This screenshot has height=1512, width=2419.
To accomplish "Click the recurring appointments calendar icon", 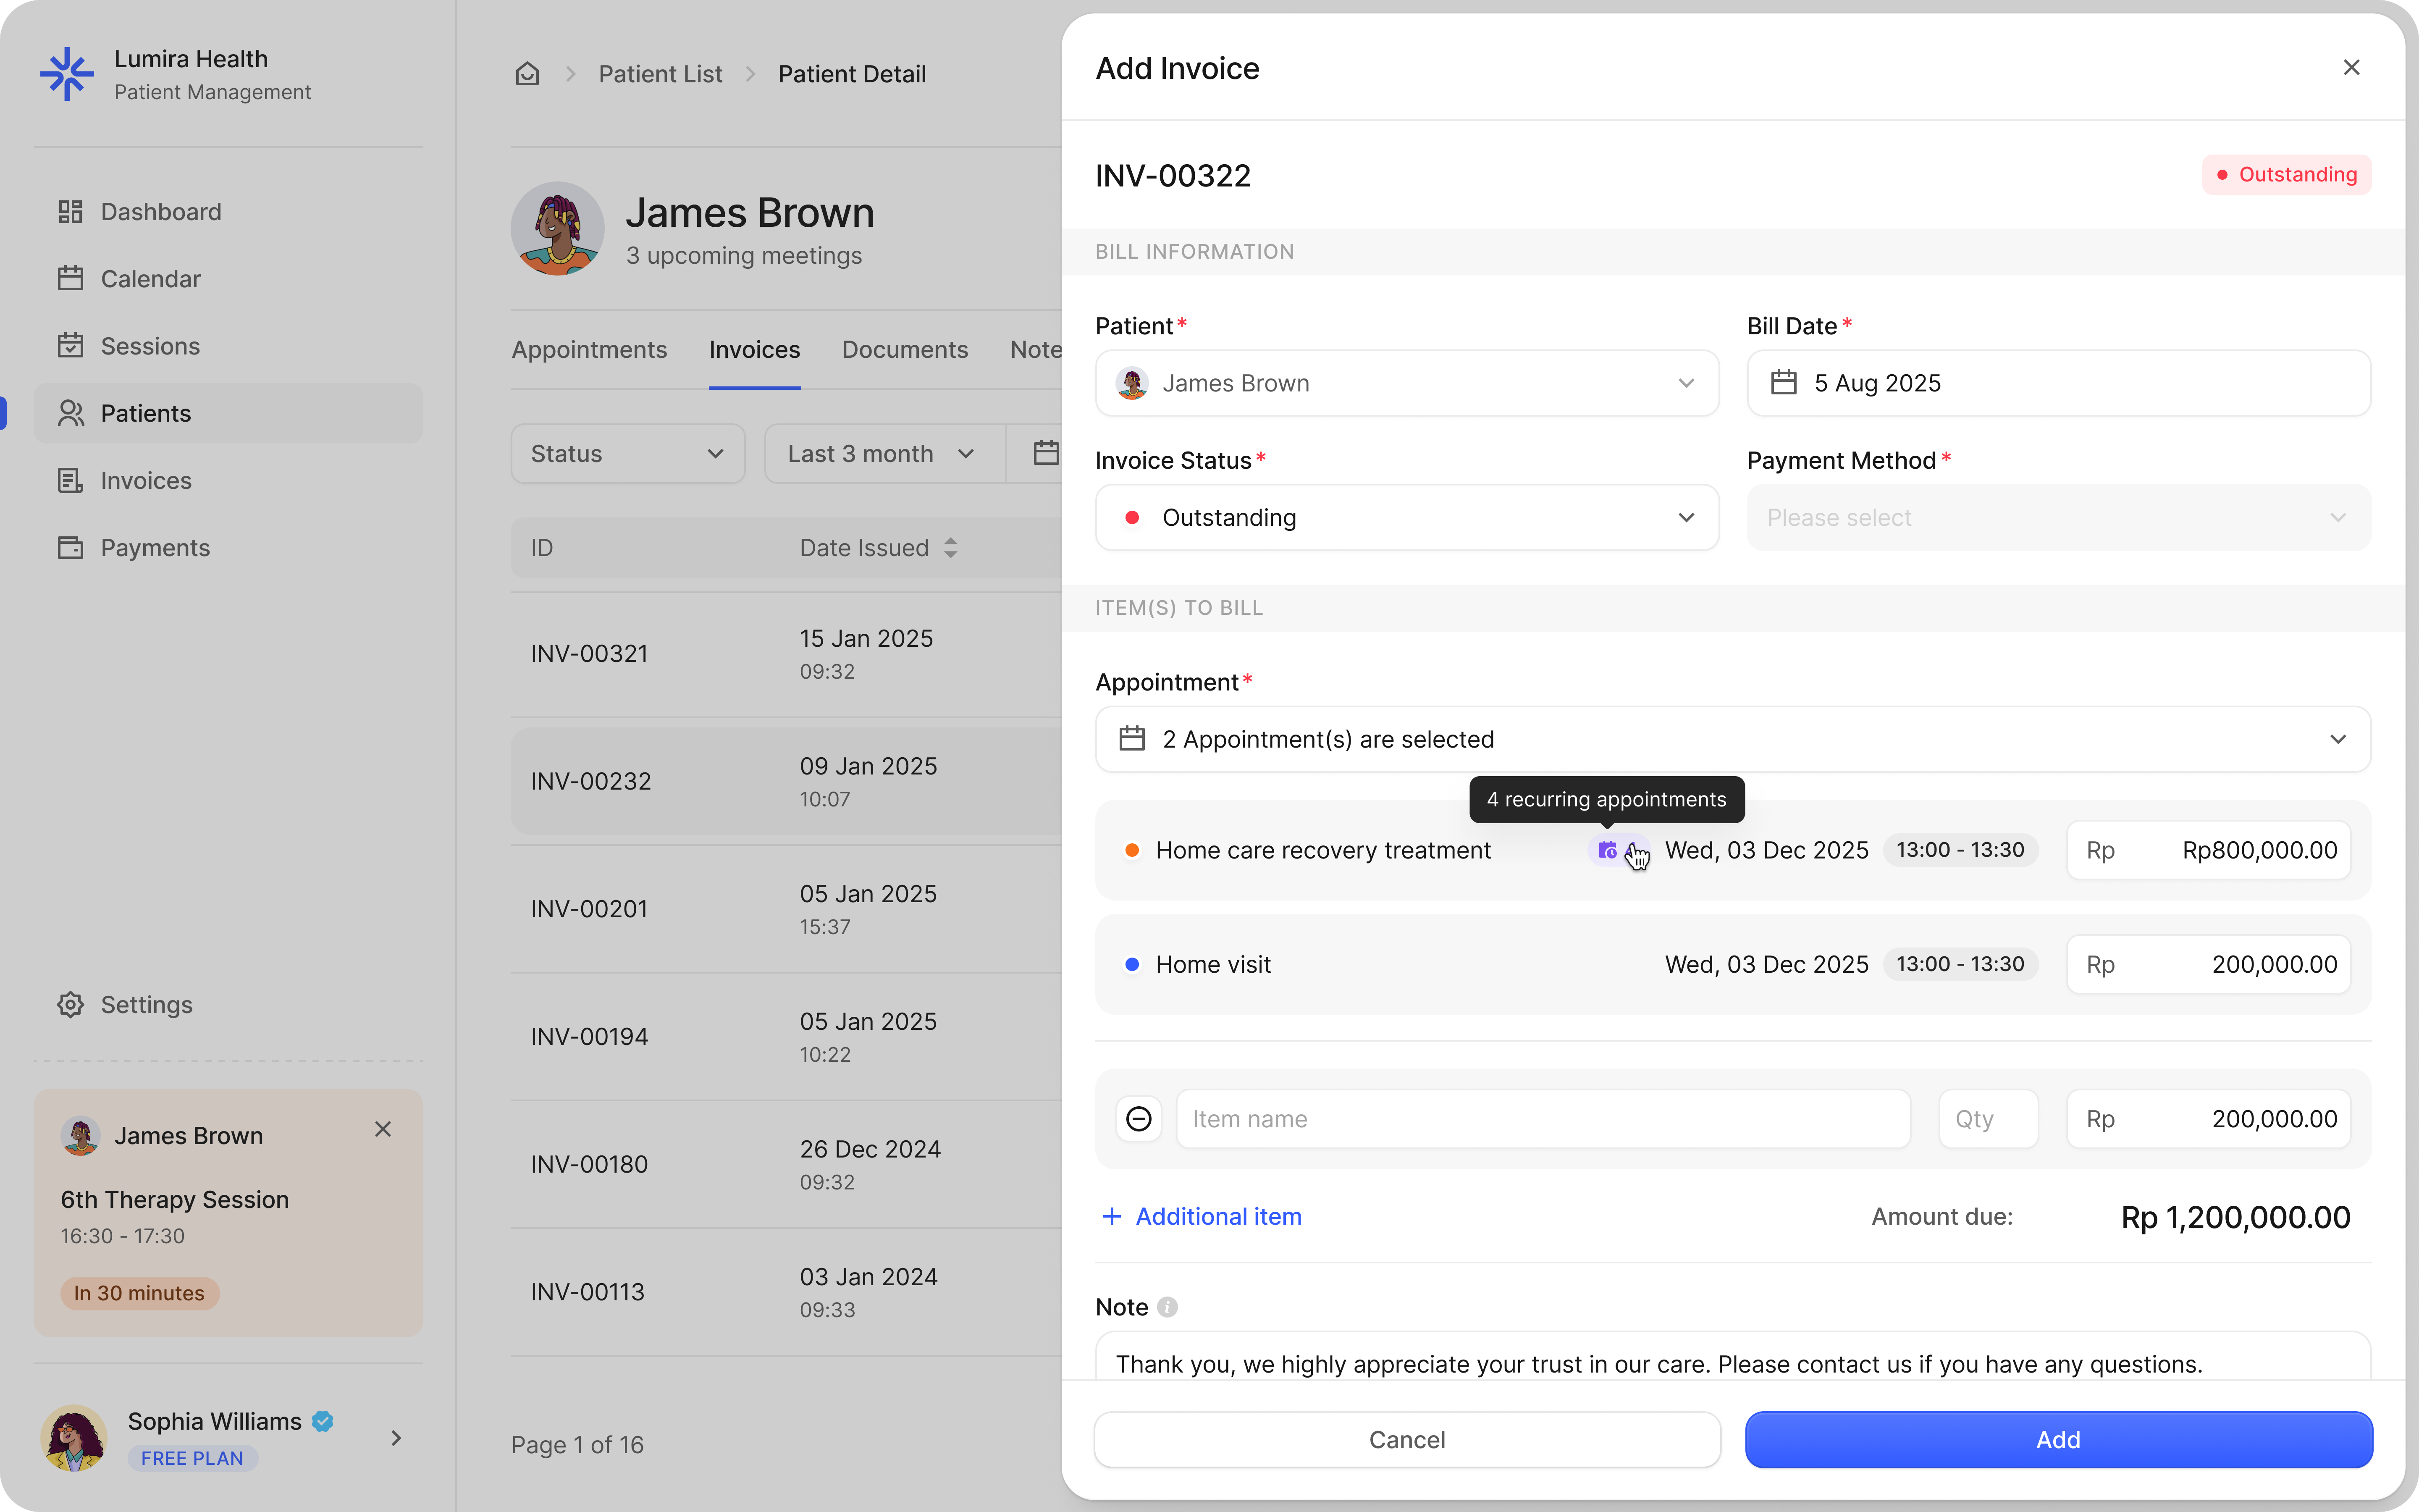I will click(x=1606, y=850).
